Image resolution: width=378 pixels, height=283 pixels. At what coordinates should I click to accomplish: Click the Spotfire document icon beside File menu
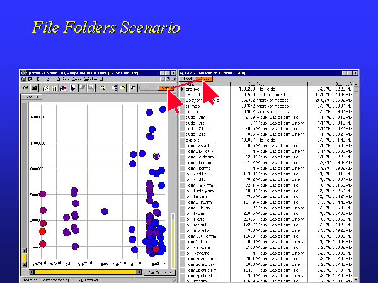pos(24,79)
